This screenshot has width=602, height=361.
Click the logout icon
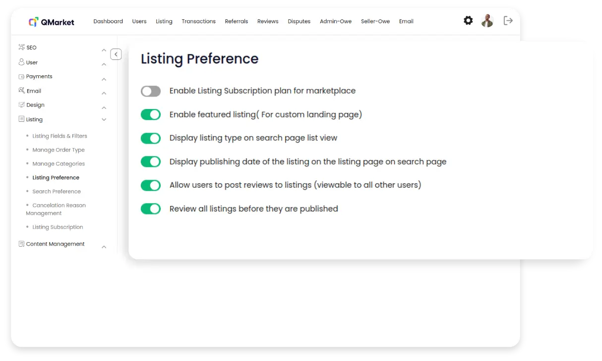pyautogui.click(x=508, y=21)
